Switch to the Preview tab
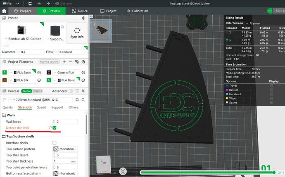Image resolution: width=285 pixels, height=177 pixels. point(51,11)
